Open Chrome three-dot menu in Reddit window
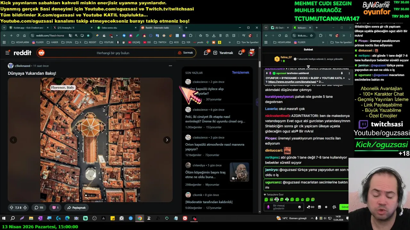 [x=257, y=35]
